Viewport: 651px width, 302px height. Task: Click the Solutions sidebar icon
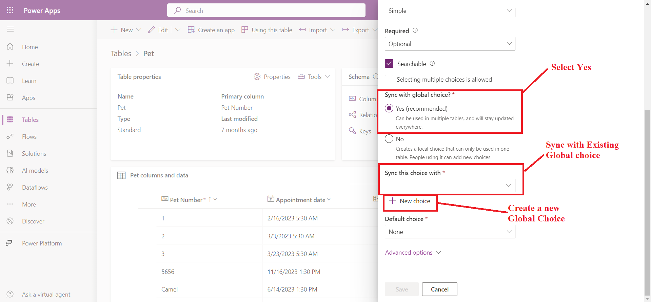10,154
